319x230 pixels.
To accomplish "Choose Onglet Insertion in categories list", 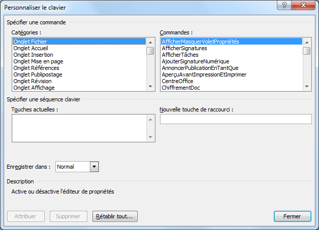I will click(79, 55).
